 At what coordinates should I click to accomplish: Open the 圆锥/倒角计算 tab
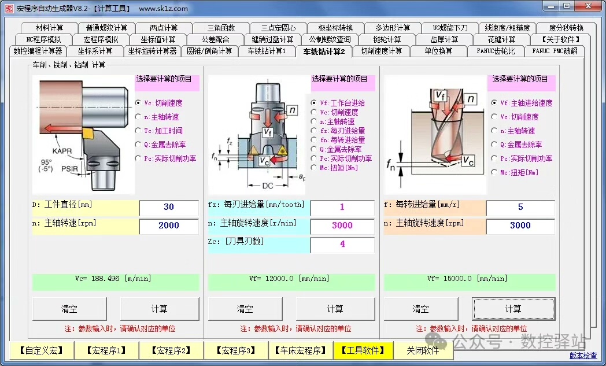click(x=209, y=51)
